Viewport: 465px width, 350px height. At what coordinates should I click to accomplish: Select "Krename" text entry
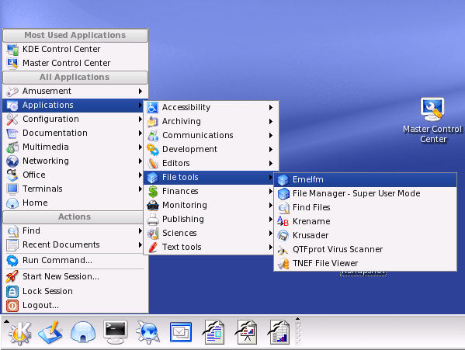coord(311,221)
